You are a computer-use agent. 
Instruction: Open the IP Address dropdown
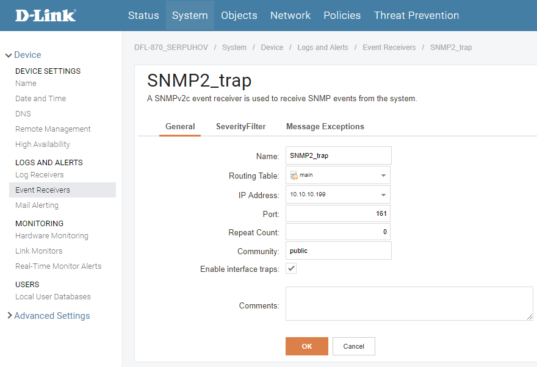pos(383,195)
